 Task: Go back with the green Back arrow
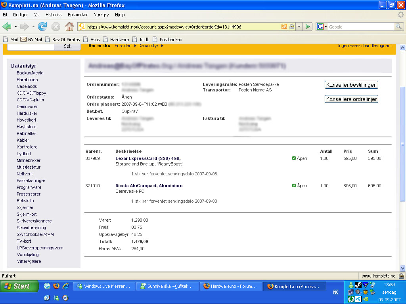[x=7, y=27]
